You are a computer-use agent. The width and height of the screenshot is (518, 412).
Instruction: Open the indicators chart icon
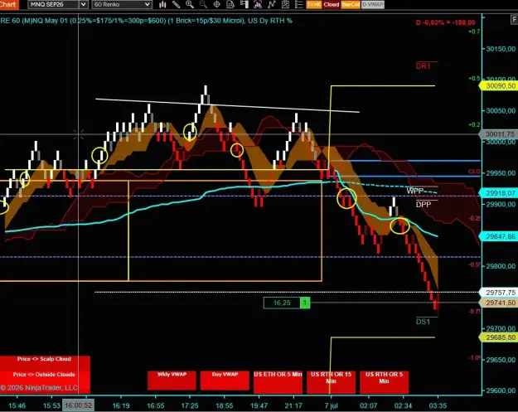pyautogui.click(x=258, y=4)
